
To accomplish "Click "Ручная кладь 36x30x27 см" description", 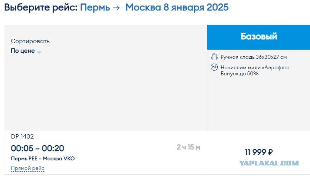I will pyautogui.click(x=254, y=57).
